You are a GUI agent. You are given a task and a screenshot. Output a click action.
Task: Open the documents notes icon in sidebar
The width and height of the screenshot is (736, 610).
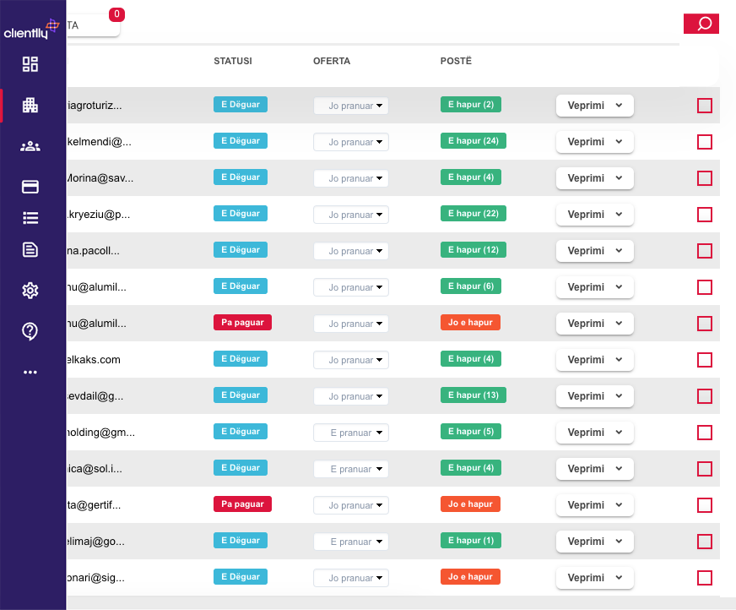(x=30, y=249)
